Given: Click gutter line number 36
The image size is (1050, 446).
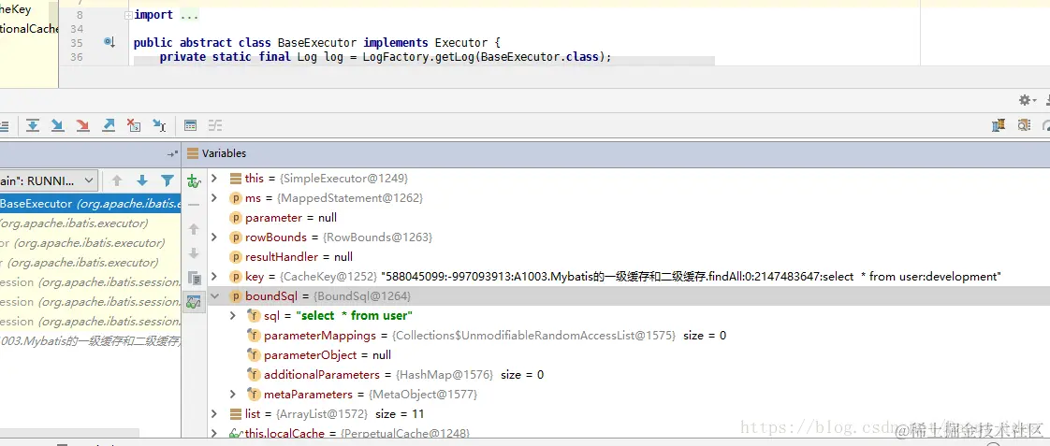Looking at the screenshot, I should click(x=77, y=58).
